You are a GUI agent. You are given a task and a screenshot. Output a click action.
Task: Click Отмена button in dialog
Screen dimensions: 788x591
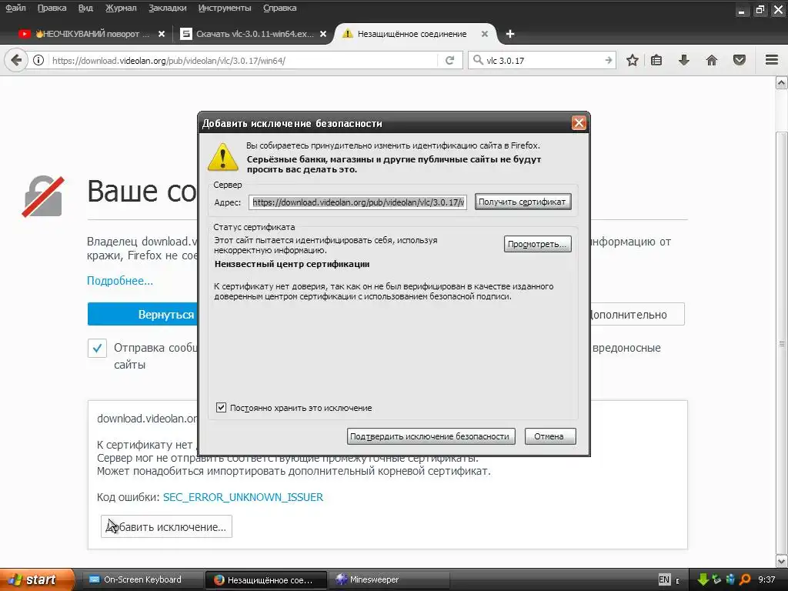549,436
